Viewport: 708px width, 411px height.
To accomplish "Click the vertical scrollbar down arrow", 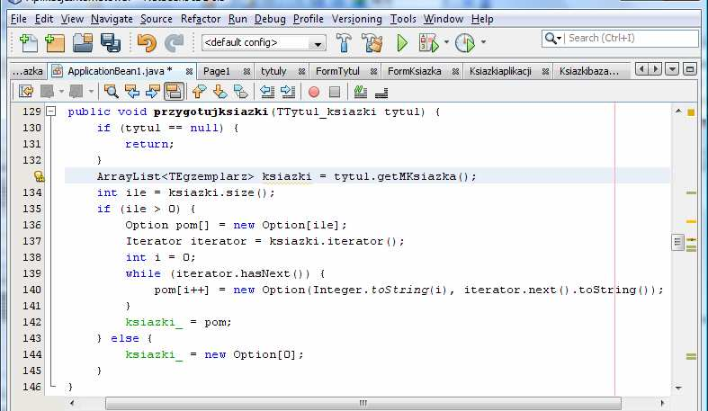I will (678, 388).
